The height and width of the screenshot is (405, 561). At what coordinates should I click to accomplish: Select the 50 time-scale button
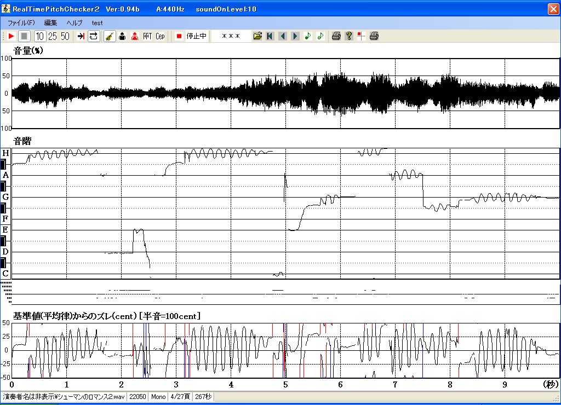65,36
